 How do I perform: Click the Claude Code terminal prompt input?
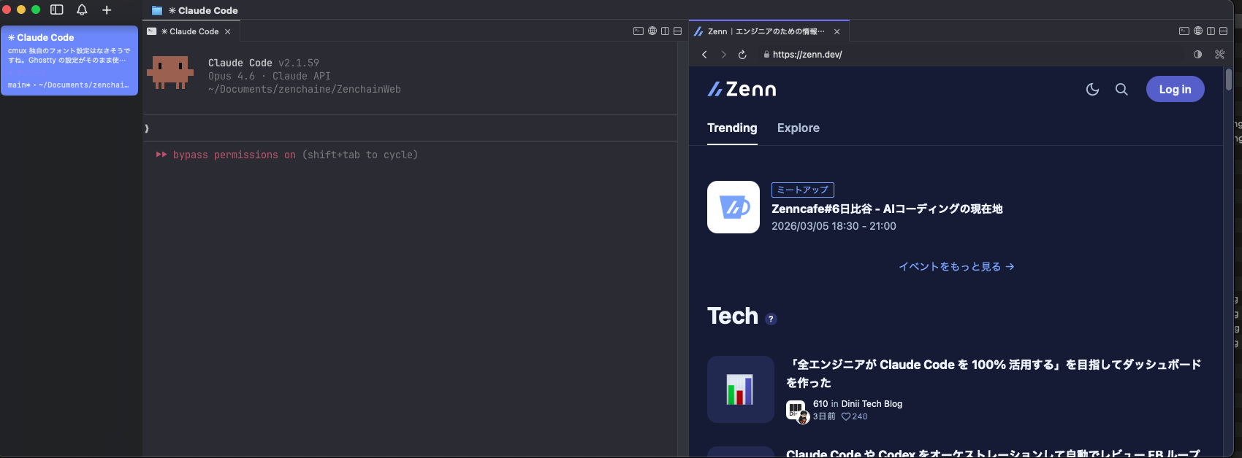pyautogui.click(x=410, y=128)
